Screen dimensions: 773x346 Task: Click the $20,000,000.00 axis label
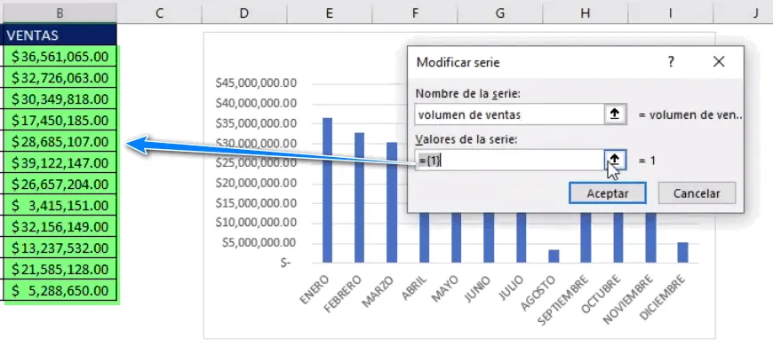(256, 183)
